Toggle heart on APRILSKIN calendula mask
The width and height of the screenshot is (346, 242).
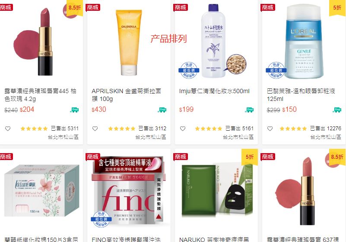coord(95,129)
